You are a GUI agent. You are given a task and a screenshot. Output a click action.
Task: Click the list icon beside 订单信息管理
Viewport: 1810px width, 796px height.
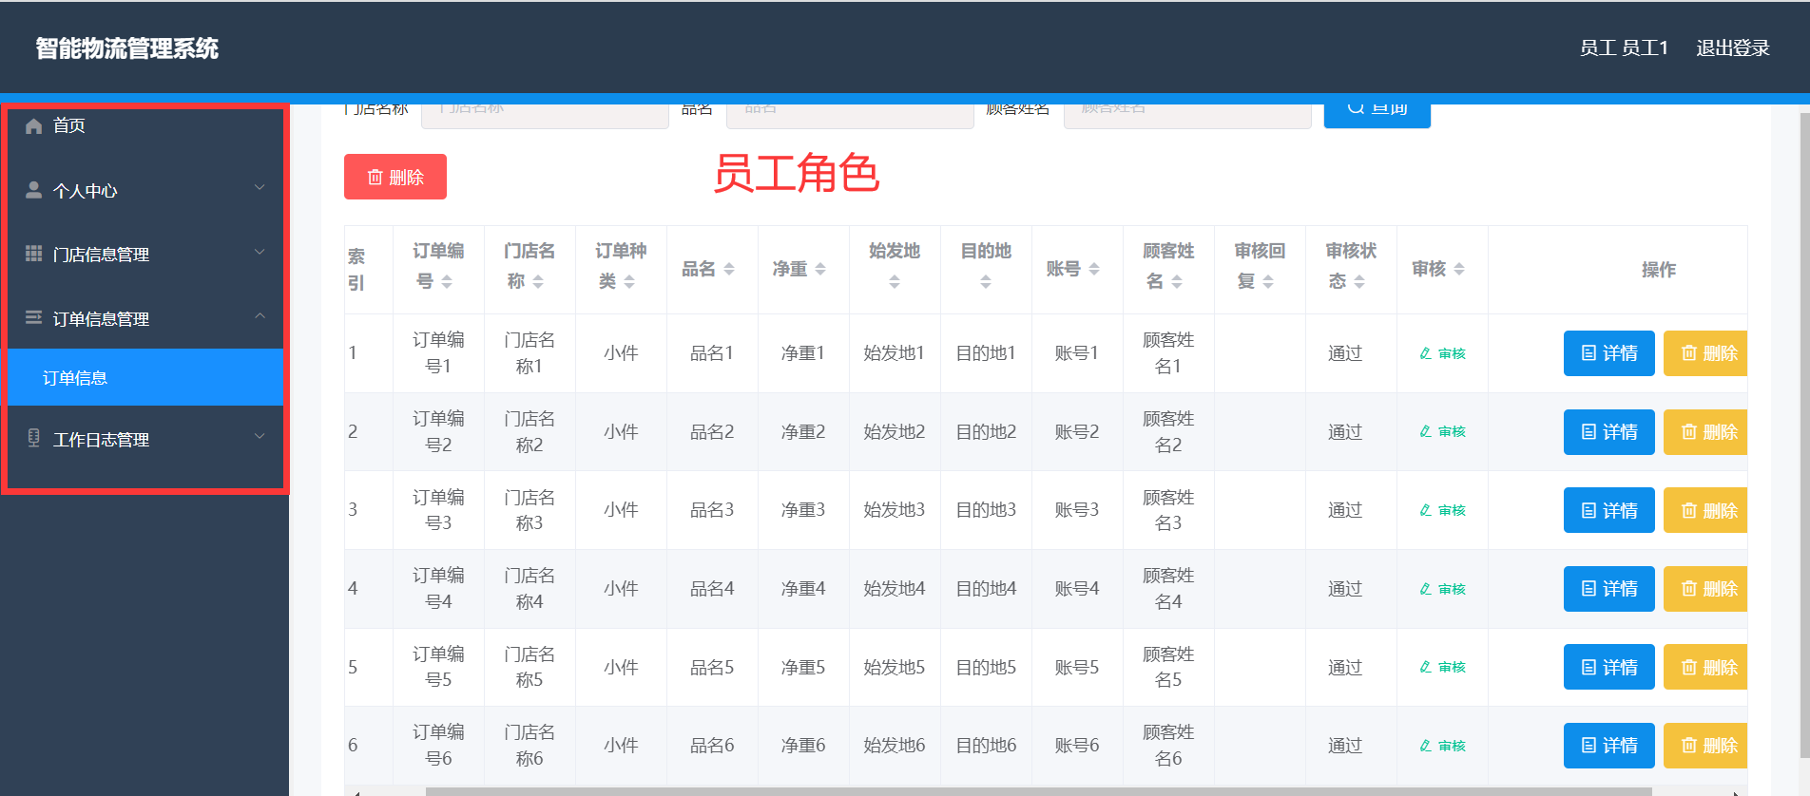[33, 317]
